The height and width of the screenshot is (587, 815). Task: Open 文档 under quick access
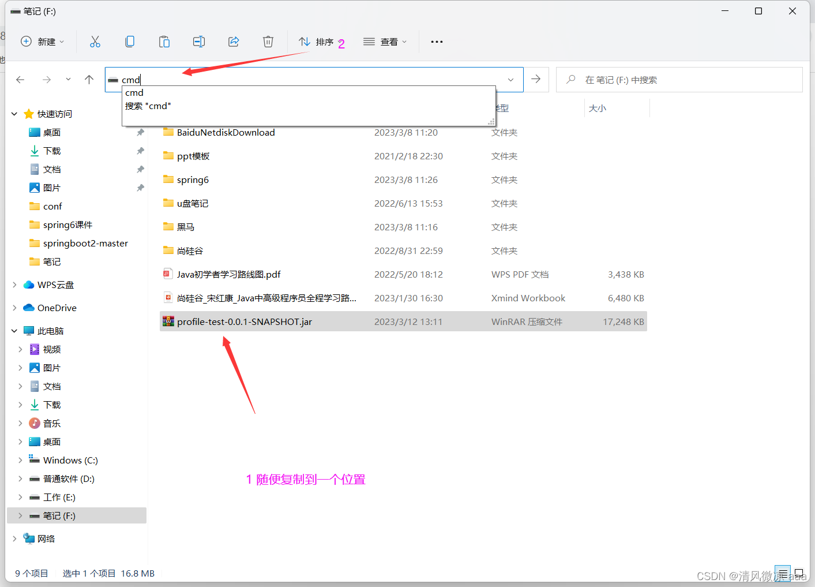tap(52, 169)
